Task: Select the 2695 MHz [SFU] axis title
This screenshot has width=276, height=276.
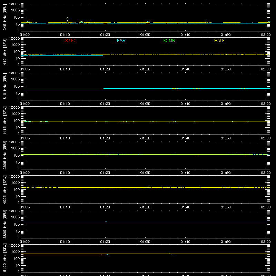Action: [5, 155]
